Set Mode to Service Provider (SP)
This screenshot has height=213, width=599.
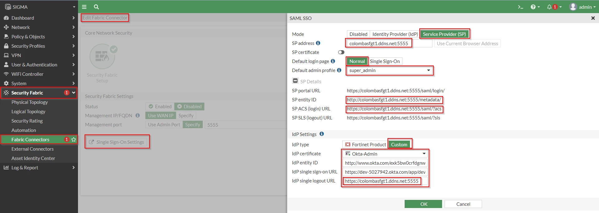point(444,34)
